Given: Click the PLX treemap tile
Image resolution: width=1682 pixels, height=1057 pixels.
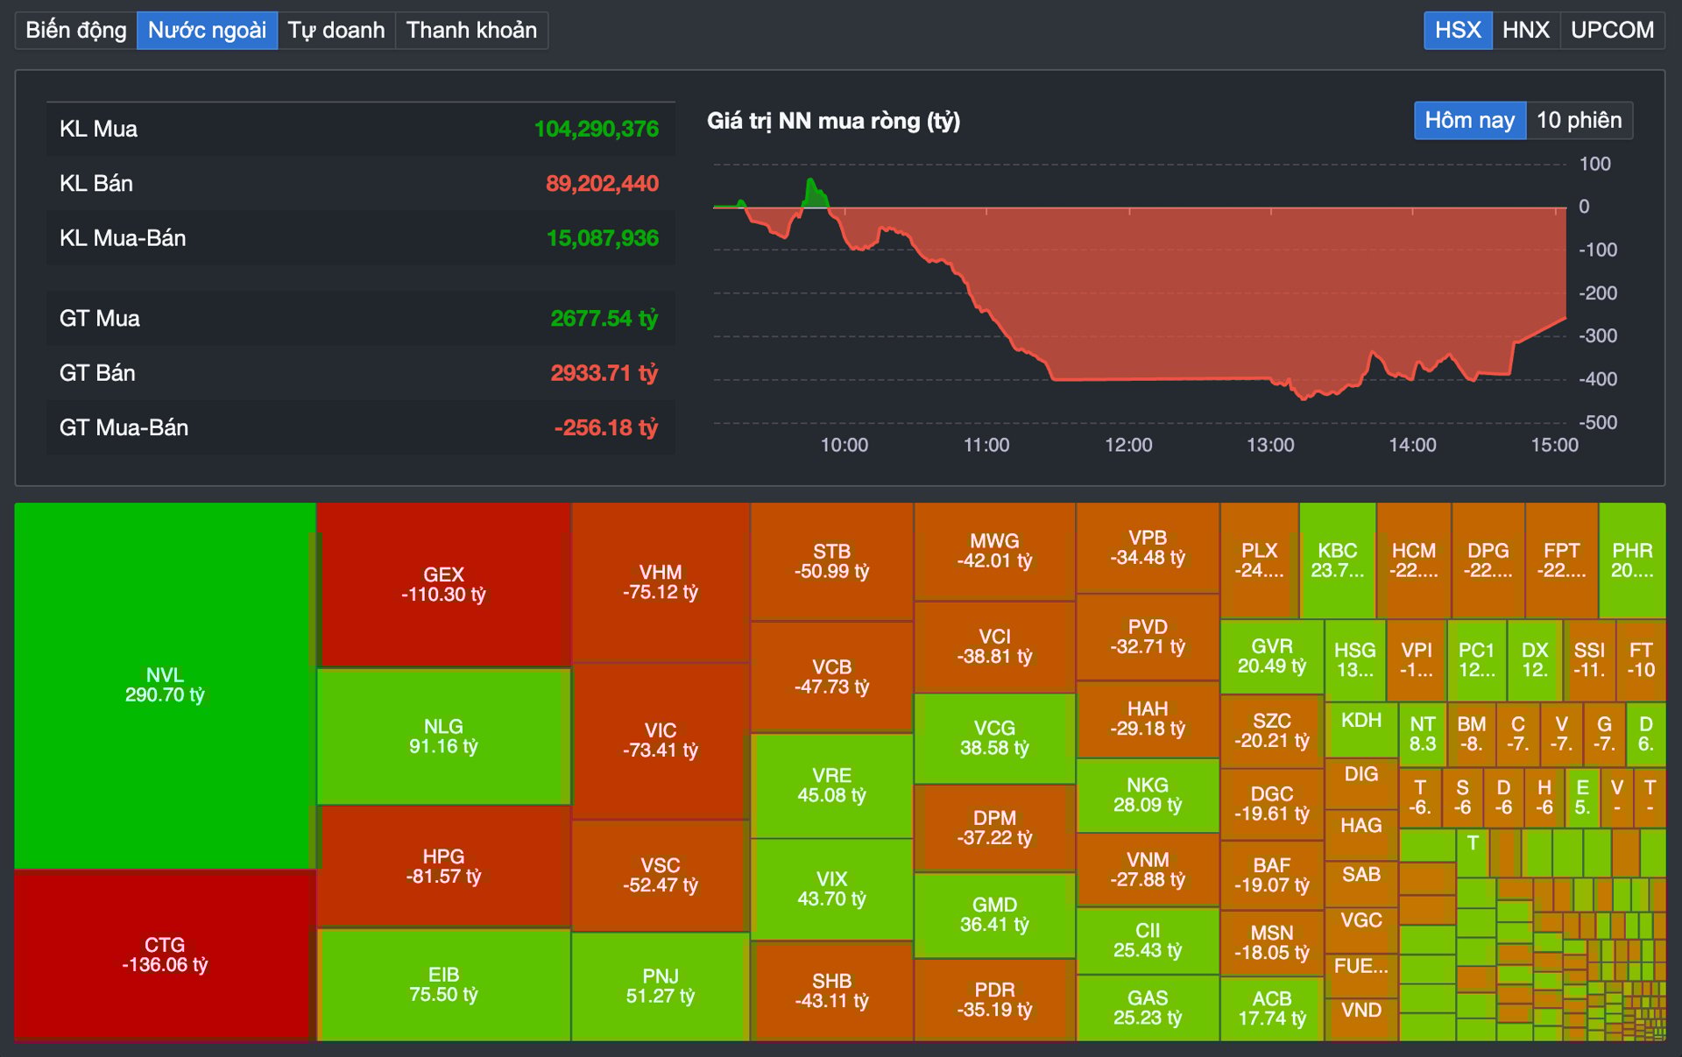Looking at the screenshot, I should 1260,560.
